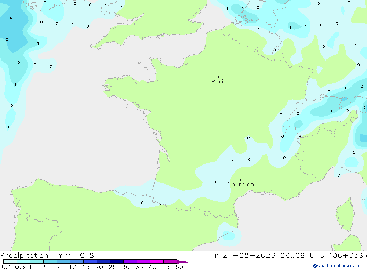The image size is (367, 269).
Task: Pick the 15–20 mm legend swatch
Action: click(x=90, y=262)
